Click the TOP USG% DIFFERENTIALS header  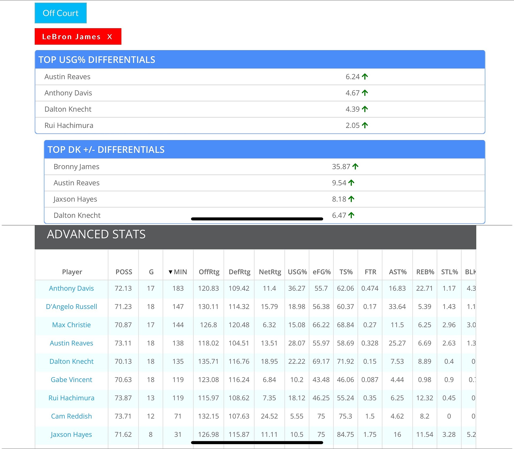pyautogui.click(x=97, y=60)
